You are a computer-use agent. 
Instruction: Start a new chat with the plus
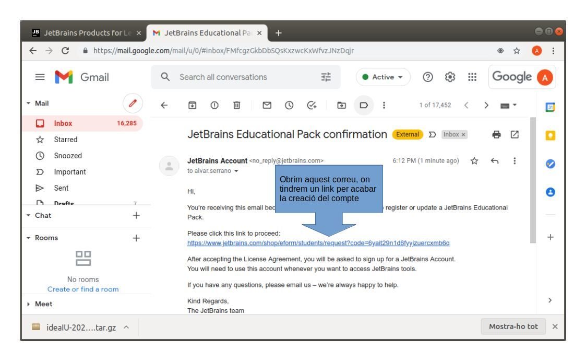click(136, 215)
